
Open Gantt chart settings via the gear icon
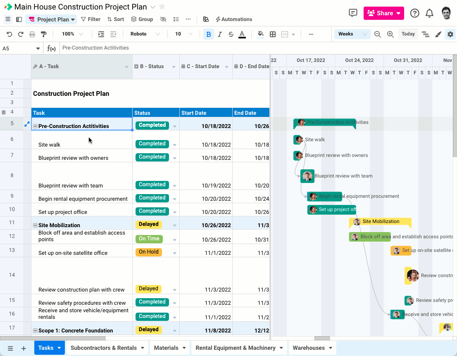(450, 34)
